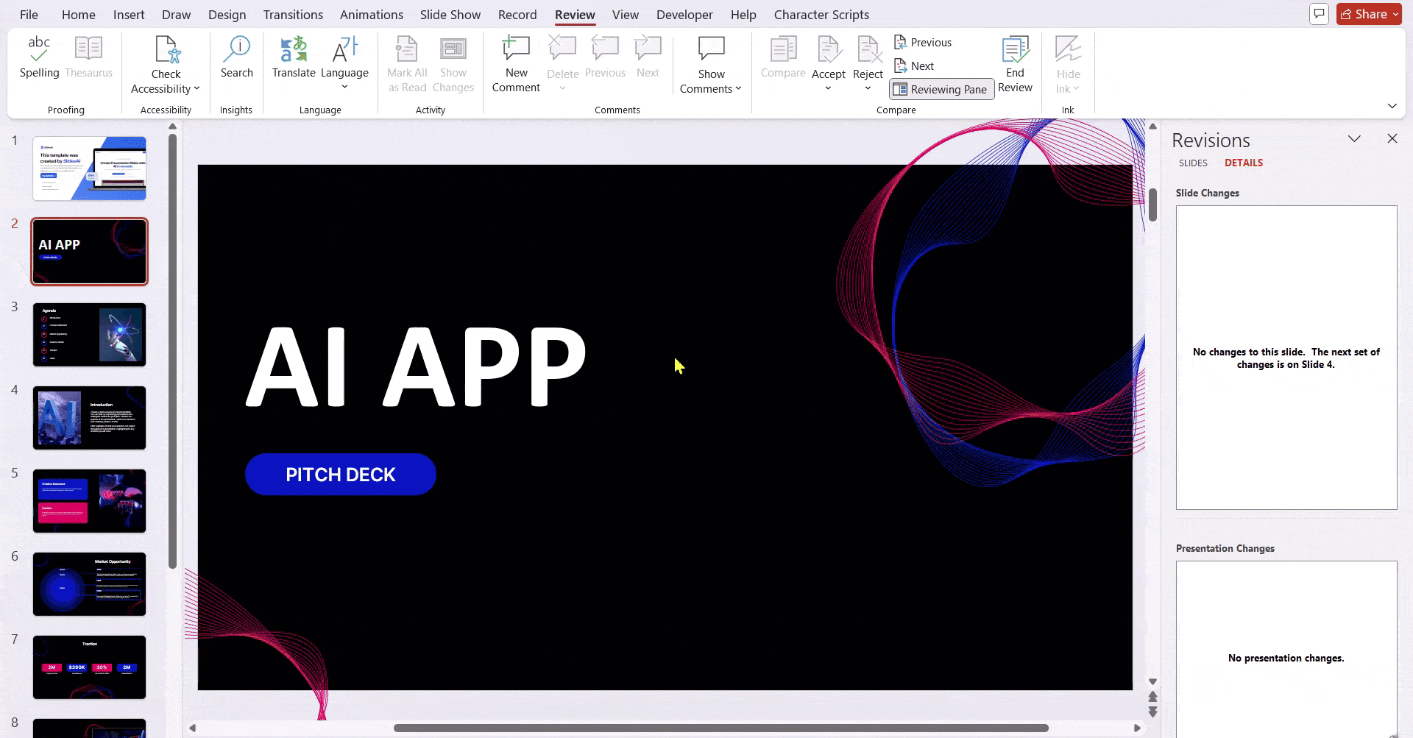Go to Previous change in Compare
This screenshot has height=738, width=1413.
click(923, 43)
